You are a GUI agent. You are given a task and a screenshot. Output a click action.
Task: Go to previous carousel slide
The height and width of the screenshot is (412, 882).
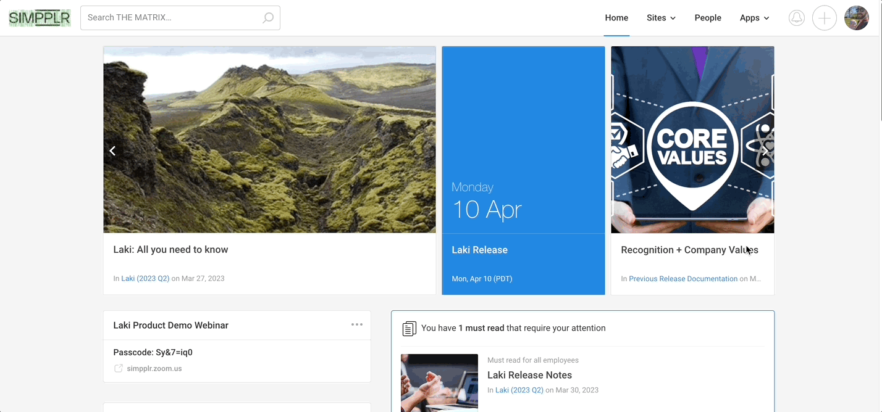coord(112,150)
